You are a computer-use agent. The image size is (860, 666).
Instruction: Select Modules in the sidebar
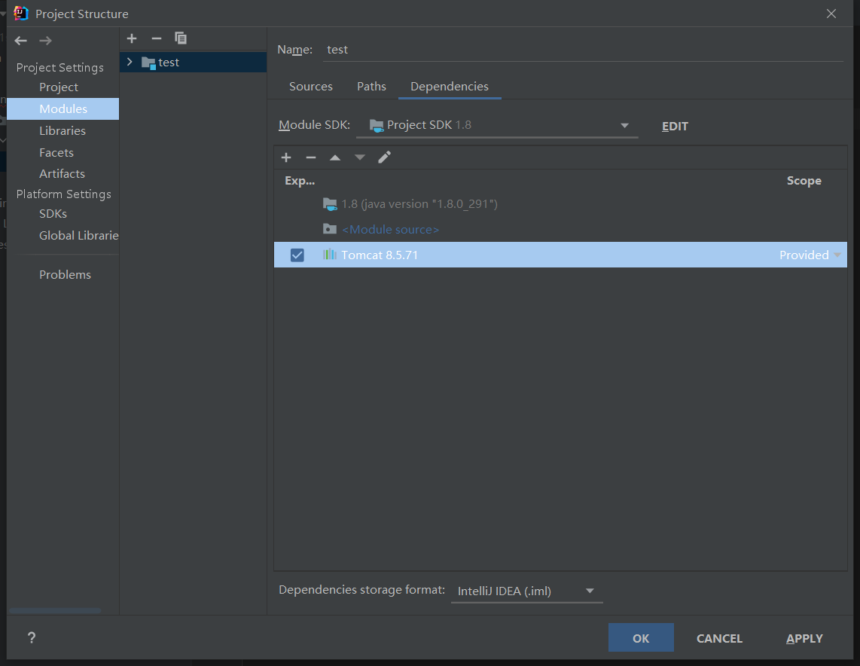click(x=63, y=108)
